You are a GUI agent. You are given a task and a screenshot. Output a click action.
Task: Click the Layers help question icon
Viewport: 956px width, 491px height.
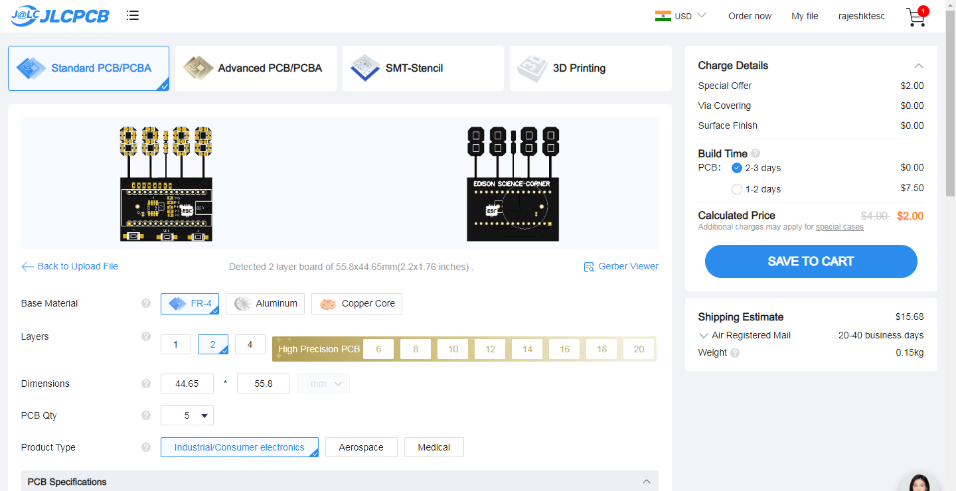pyautogui.click(x=146, y=336)
